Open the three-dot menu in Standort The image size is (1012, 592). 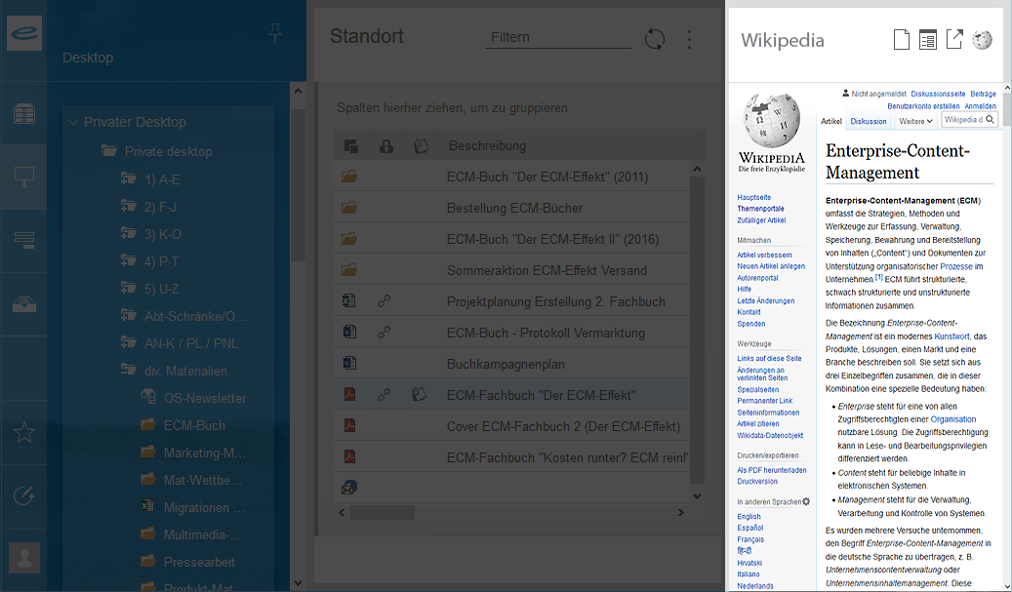(689, 39)
